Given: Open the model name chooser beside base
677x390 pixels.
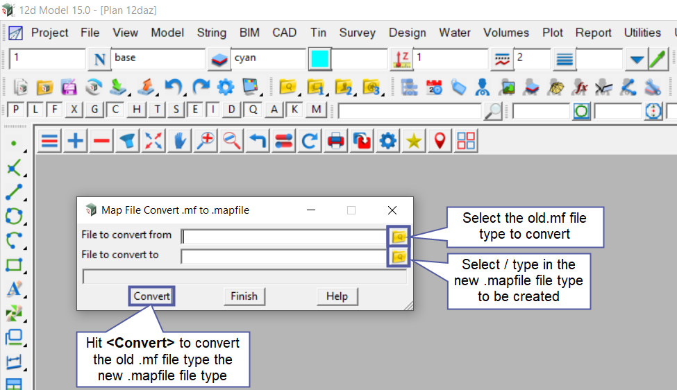Looking at the screenshot, I should pyautogui.click(x=100, y=60).
